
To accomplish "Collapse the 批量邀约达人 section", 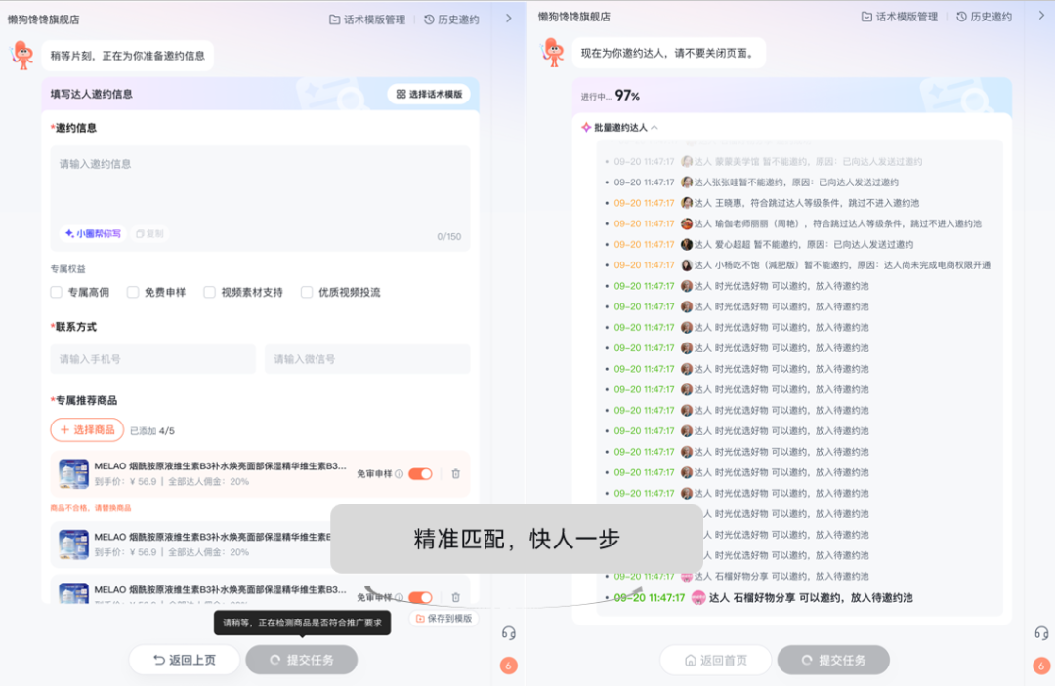I will 654,128.
